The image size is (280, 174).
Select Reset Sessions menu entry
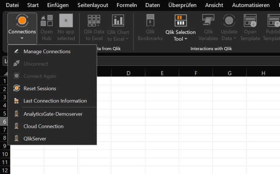point(52,89)
